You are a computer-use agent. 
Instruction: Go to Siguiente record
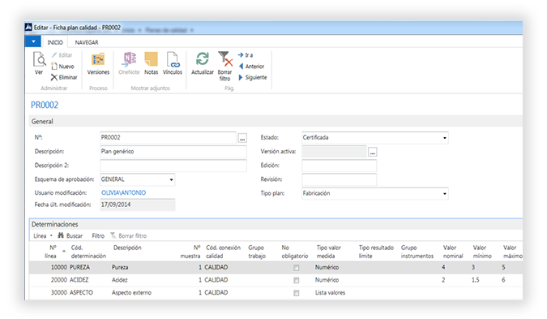click(253, 78)
